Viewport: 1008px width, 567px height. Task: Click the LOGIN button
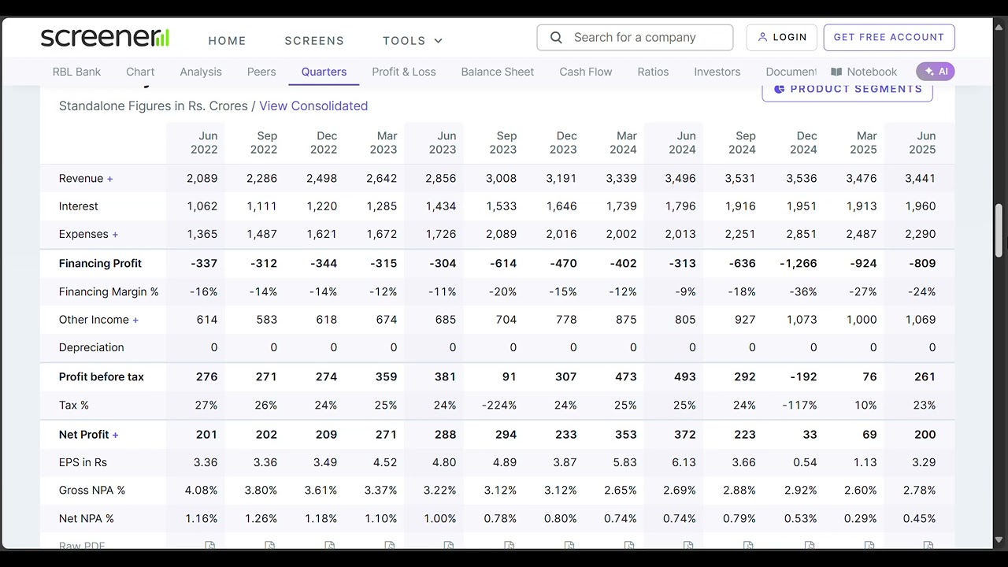coord(782,37)
